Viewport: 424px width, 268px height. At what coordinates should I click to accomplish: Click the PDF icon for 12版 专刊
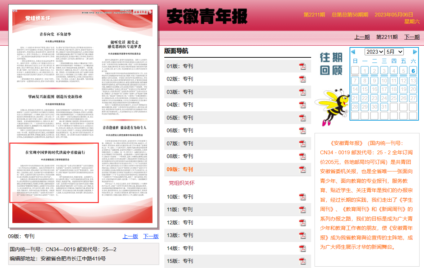click(x=303, y=223)
